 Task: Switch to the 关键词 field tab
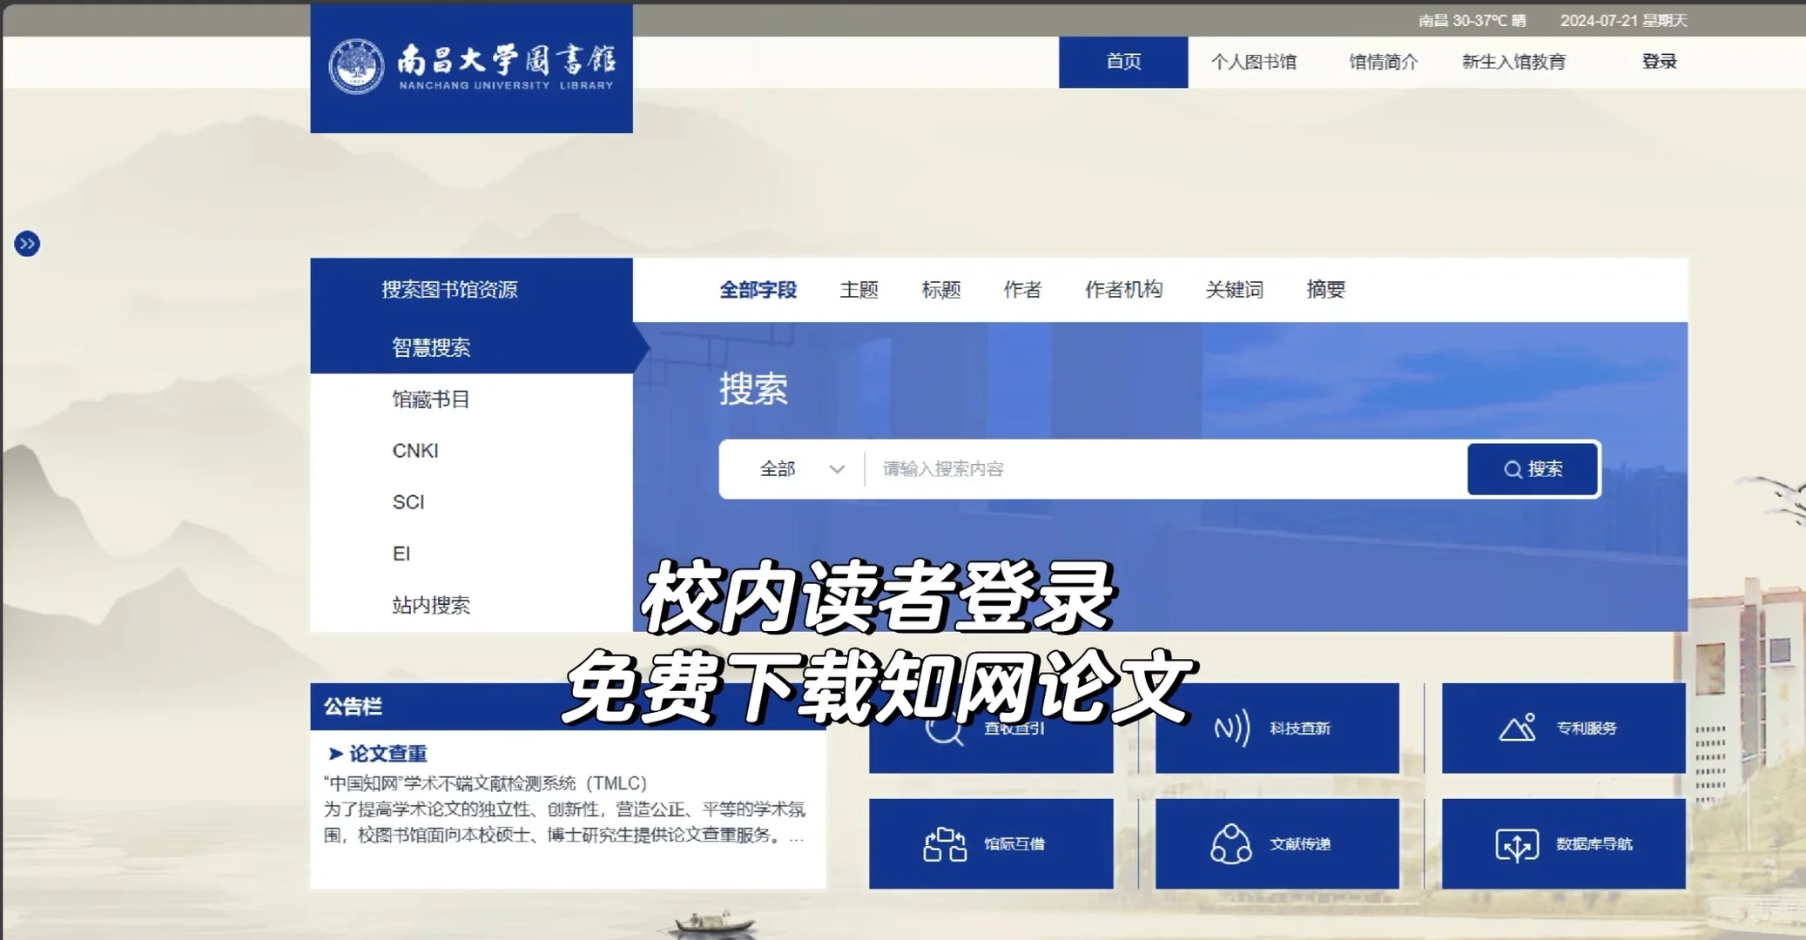[1233, 290]
